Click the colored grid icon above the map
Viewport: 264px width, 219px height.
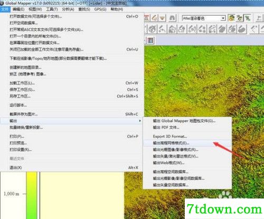coord(150,41)
